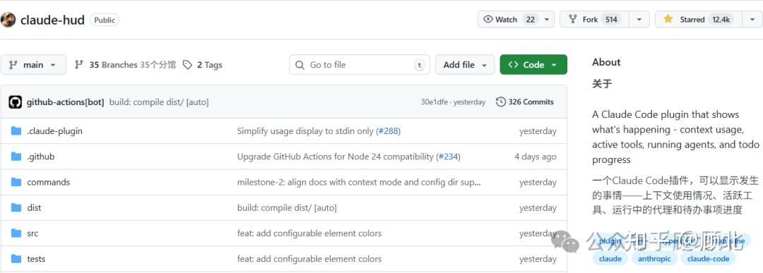Open the main branch selector
The width and height of the screenshot is (763, 273).
point(33,65)
